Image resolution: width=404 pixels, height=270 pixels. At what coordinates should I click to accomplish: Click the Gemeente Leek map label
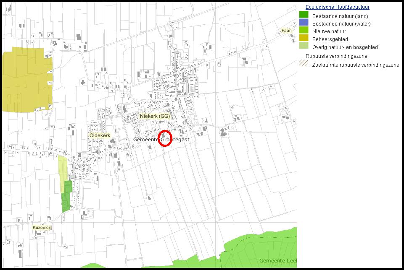pyautogui.click(x=277, y=261)
